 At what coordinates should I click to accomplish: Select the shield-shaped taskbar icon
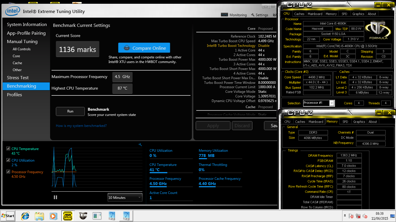tap(83, 216)
